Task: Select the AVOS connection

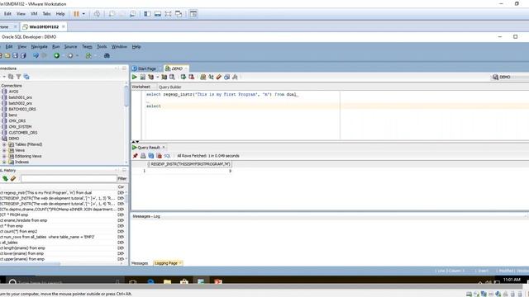Action: click(13, 92)
